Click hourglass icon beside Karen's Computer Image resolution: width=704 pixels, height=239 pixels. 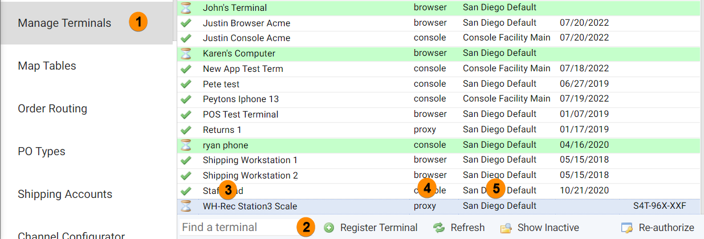pyautogui.click(x=186, y=54)
